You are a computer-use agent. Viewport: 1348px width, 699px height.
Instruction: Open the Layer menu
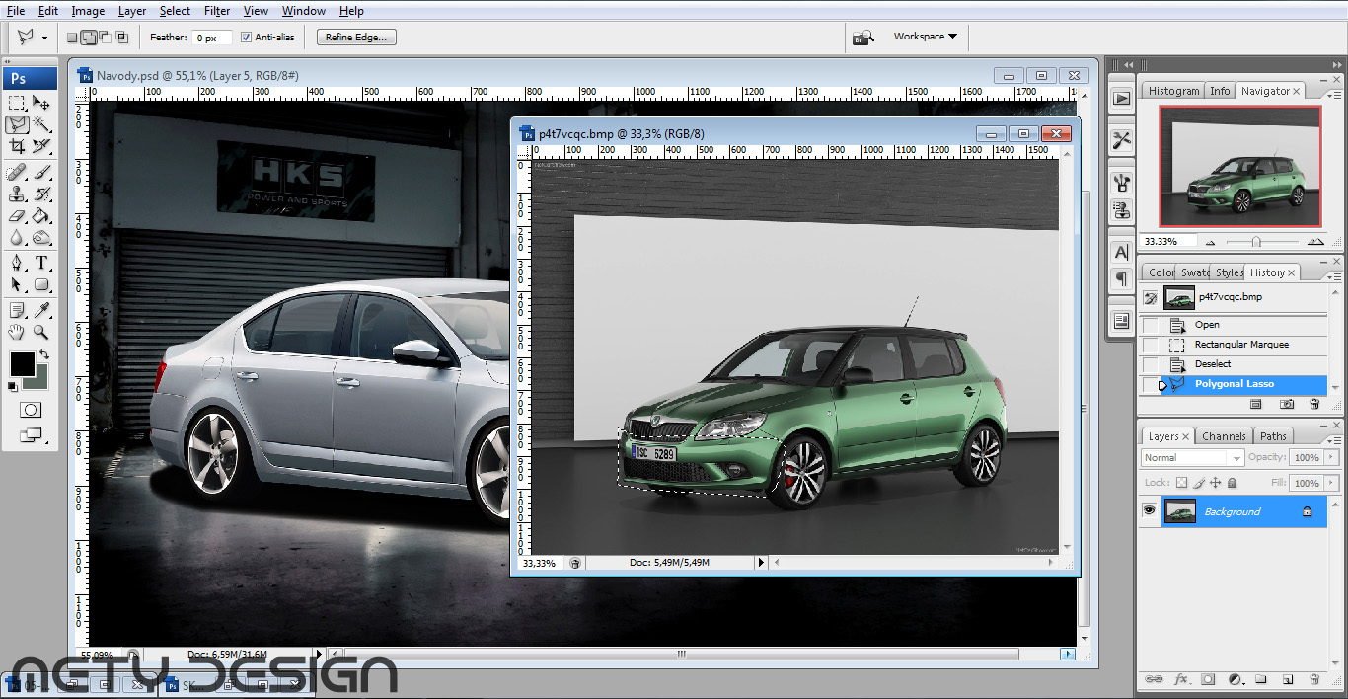tap(132, 11)
